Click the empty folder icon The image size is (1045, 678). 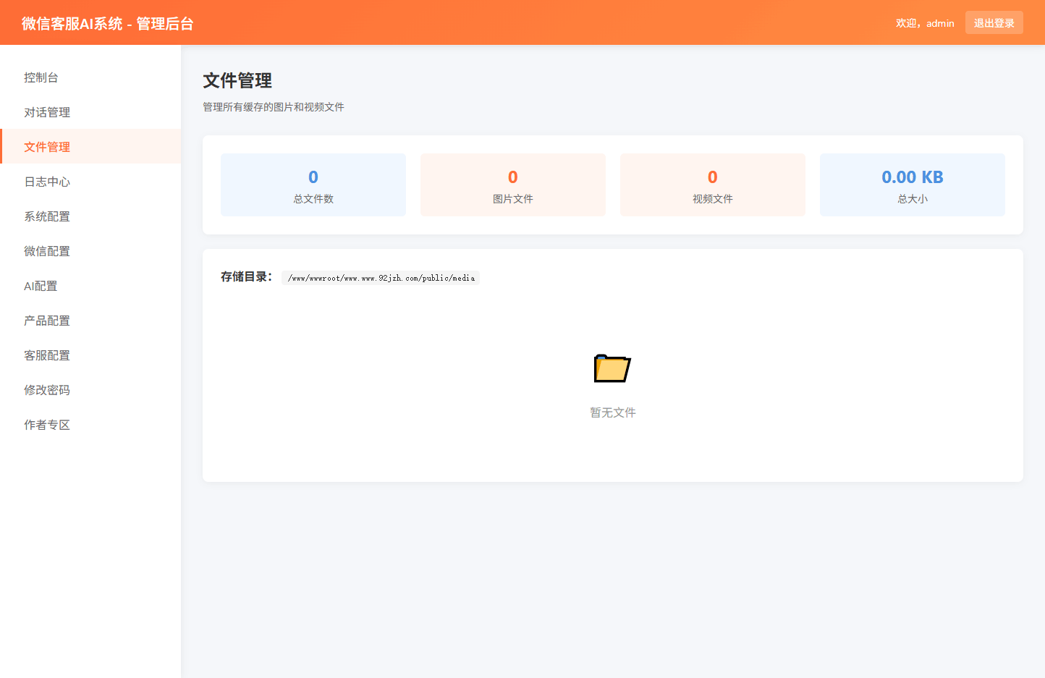tap(612, 367)
